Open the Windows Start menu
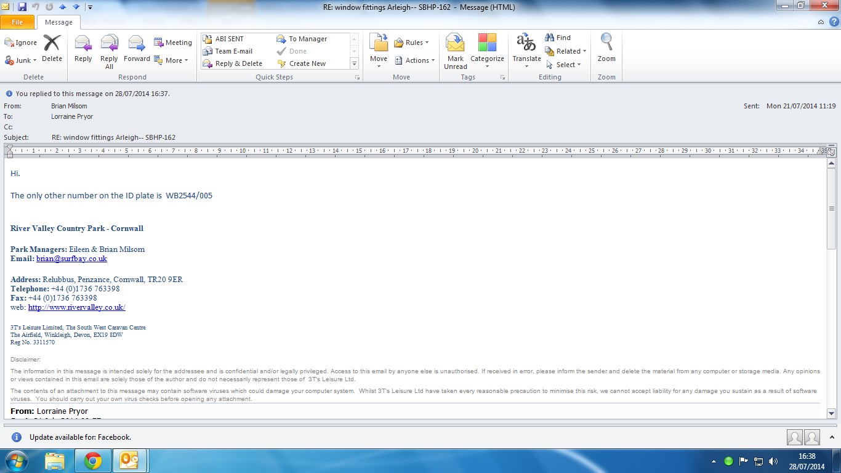Viewport: 841px width, 473px height. point(15,461)
